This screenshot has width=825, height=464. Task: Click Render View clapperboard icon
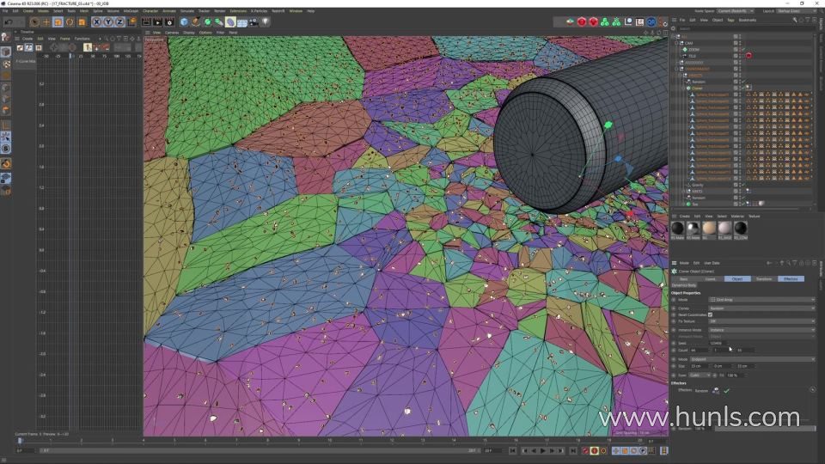(146, 22)
